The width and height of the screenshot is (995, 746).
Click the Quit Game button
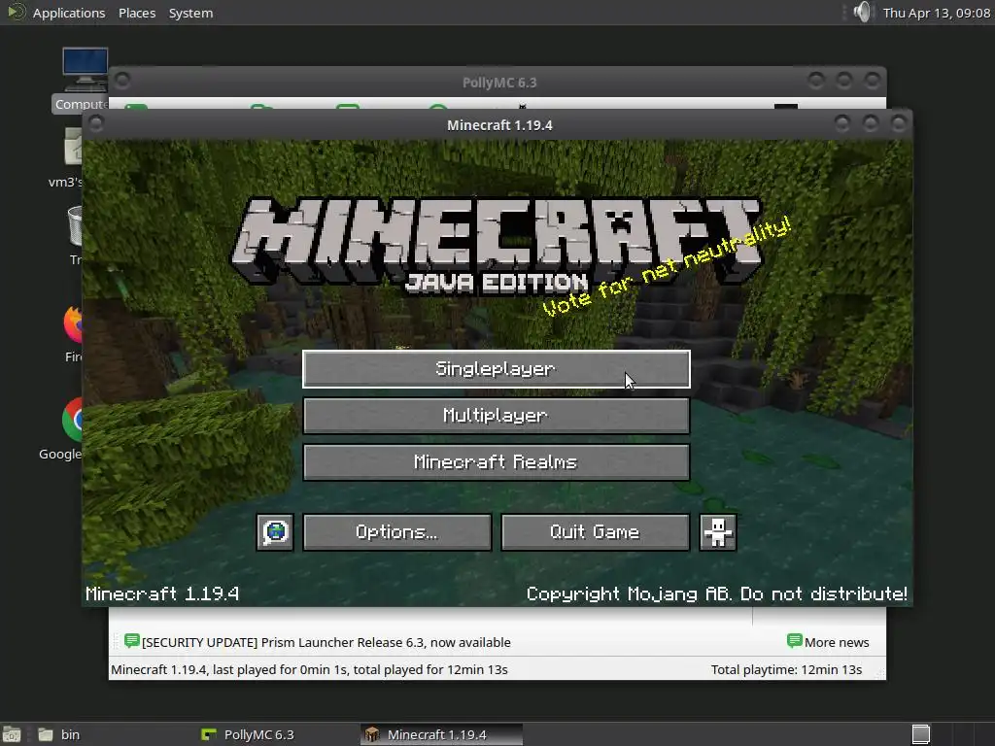596,531
